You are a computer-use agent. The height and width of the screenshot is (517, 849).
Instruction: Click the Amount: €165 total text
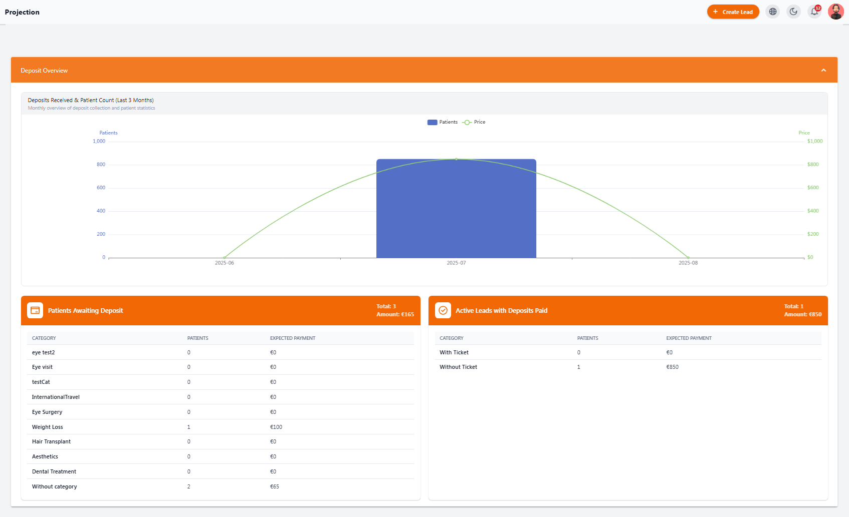point(395,314)
